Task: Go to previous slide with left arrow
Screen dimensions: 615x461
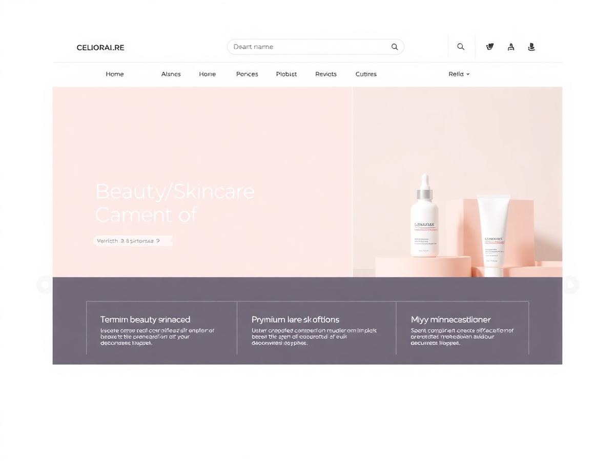Action: tap(45, 284)
